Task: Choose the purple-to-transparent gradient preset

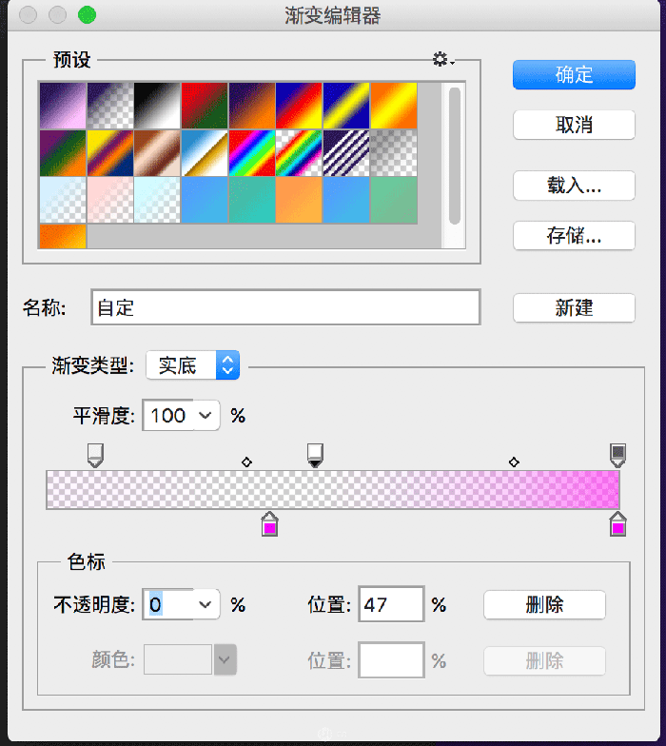Action: [x=110, y=106]
